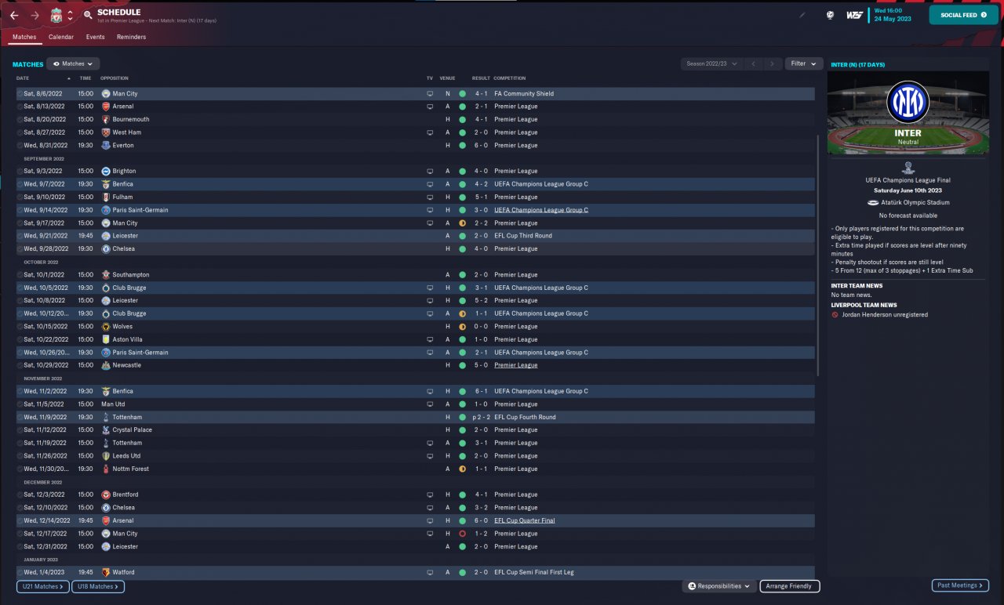Click the Wolves club badge
1004x605 pixels.
point(106,327)
